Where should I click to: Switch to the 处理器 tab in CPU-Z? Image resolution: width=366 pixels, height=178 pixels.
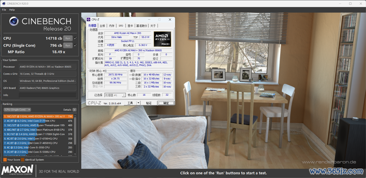pyautogui.click(x=92, y=26)
